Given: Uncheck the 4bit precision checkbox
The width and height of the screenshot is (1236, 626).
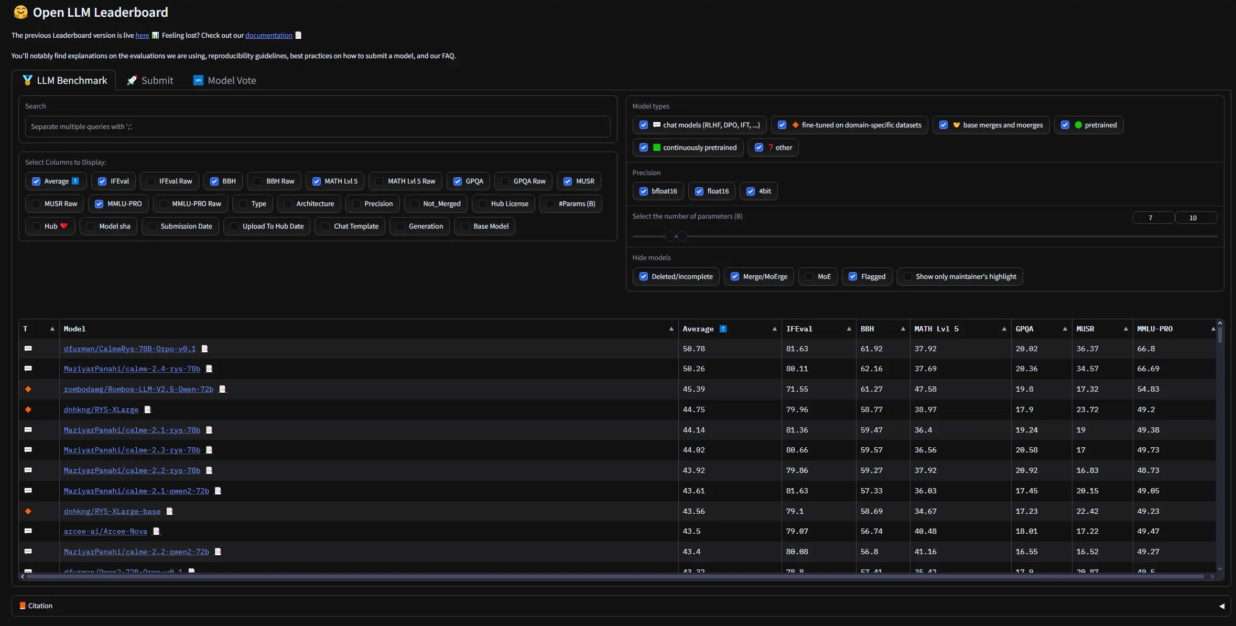Looking at the screenshot, I should pos(751,191).
